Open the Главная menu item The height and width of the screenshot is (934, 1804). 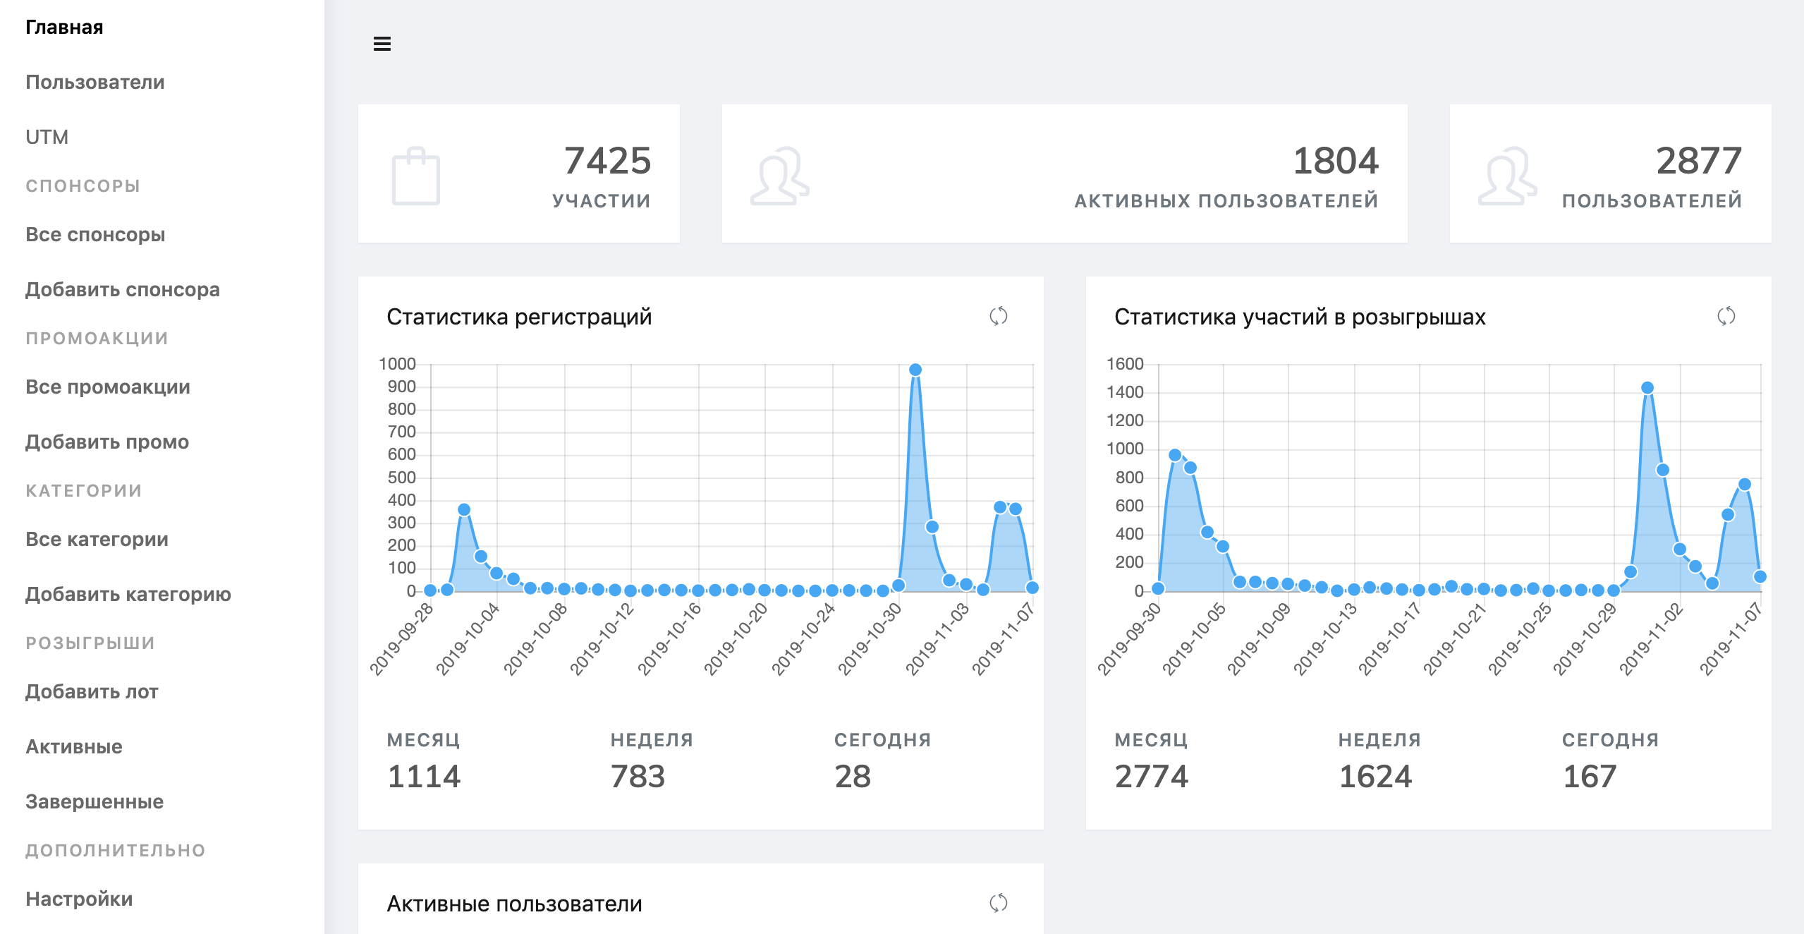(64, 27)
